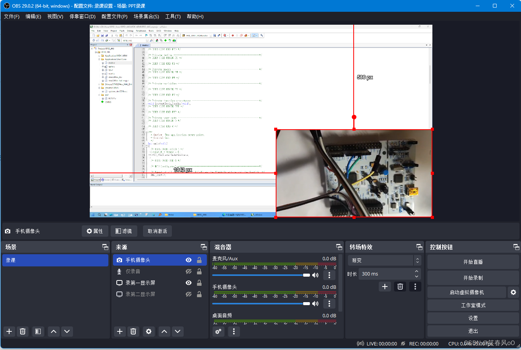Image resolution: width=521 pixels, height=350 pixels.
Task: Undock the 来源 panel via float icon
Action: [204, 247]
